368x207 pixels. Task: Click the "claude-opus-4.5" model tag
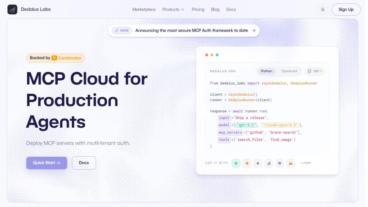(x=280, y=125)
